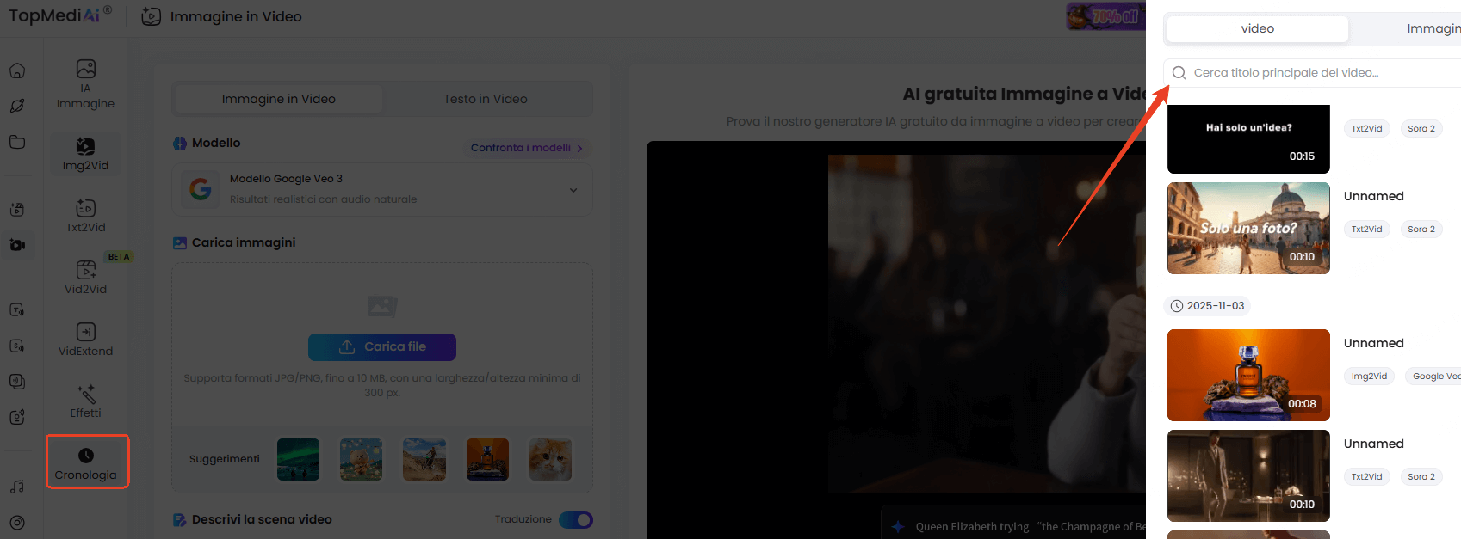Open the perfume bottle 00:08 video
The height and width of the screenshot is (539, 1461).
[1248, 375]
